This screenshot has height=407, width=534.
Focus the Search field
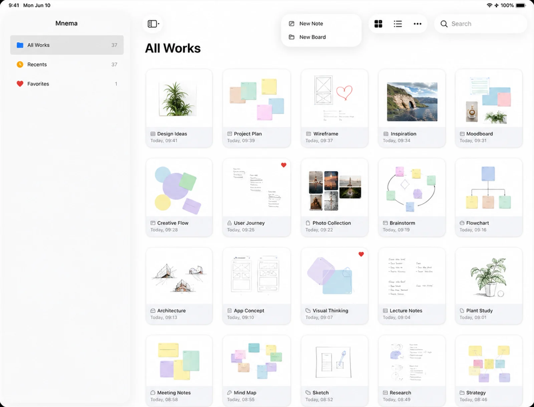point(481,24)
